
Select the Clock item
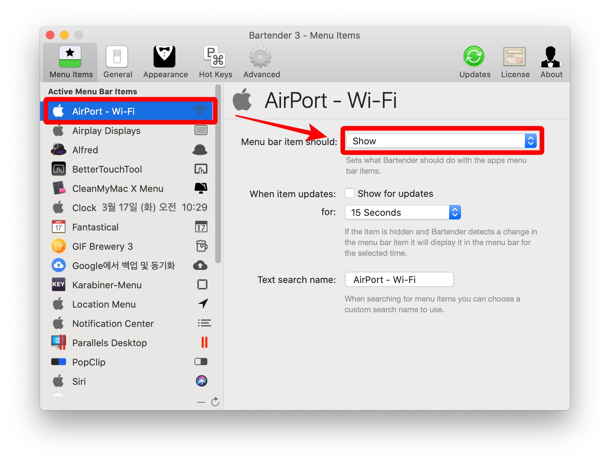pos(128,208)
